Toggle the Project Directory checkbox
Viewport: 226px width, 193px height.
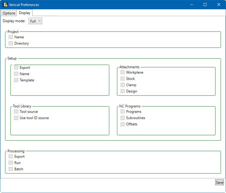(x=11, y=43)
